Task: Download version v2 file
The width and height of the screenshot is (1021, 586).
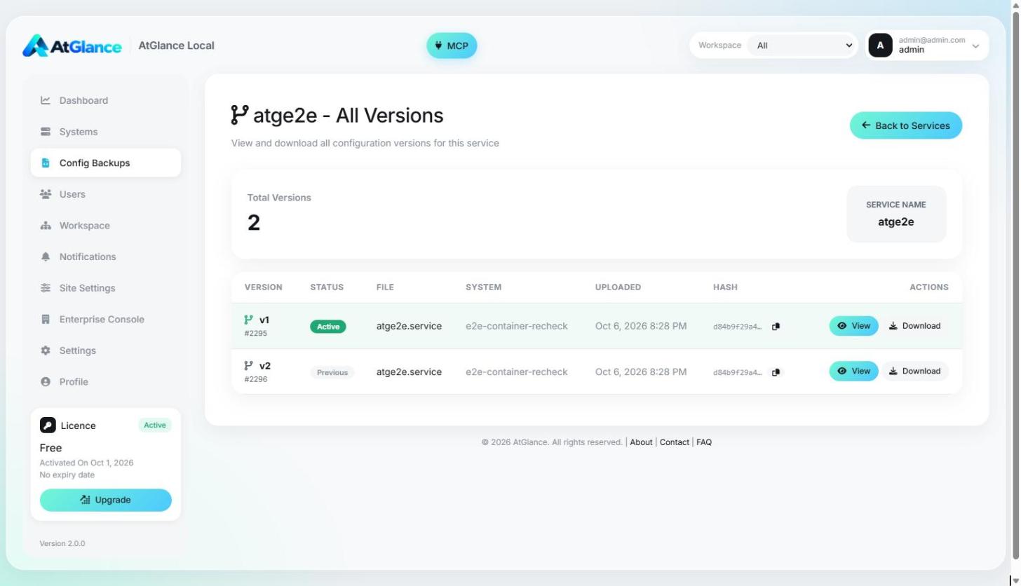Action: click(x=914, y=372)
